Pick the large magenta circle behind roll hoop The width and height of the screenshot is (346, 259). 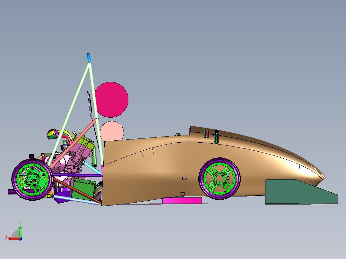(x=111, y=100)
